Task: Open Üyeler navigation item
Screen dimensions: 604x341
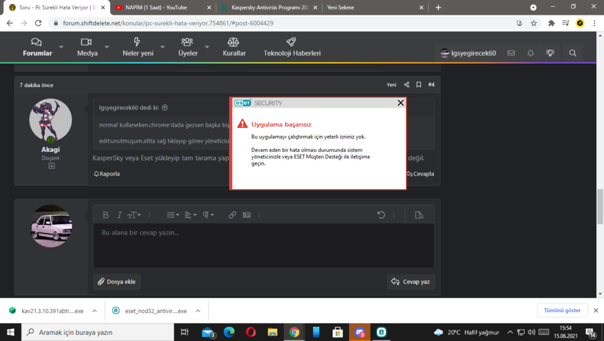Action: [188, 48]
